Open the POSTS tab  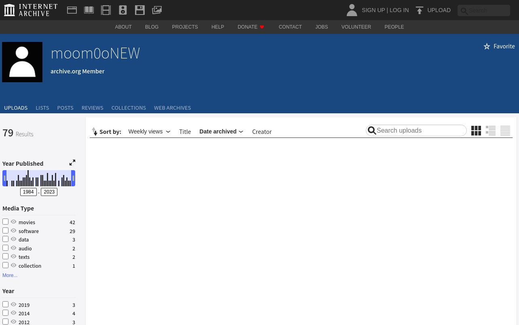pyautogui.click(x=65, y=108)
